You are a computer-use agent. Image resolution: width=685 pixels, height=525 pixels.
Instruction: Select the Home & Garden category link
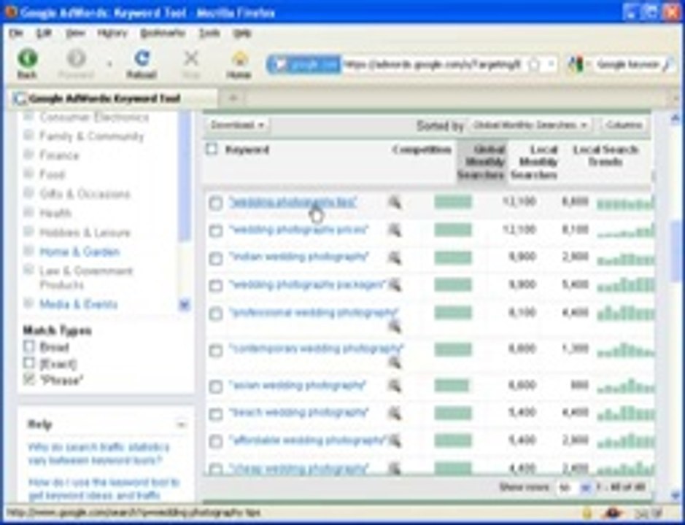tap(80, 252)
